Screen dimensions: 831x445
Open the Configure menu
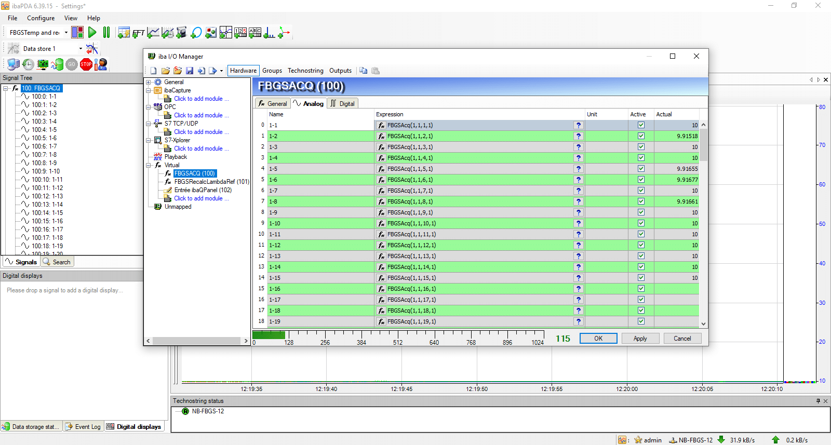point(41,18)
